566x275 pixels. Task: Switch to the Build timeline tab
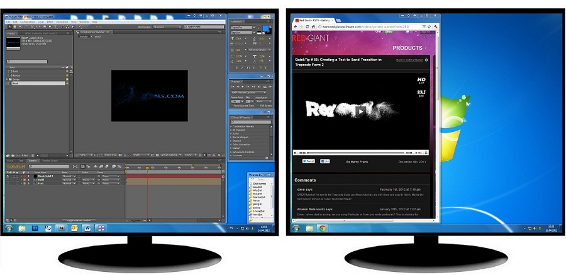point(9,161)
